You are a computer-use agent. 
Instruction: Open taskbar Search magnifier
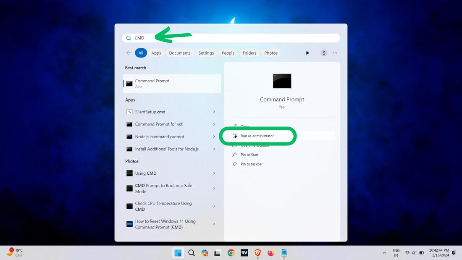(192, 253)
